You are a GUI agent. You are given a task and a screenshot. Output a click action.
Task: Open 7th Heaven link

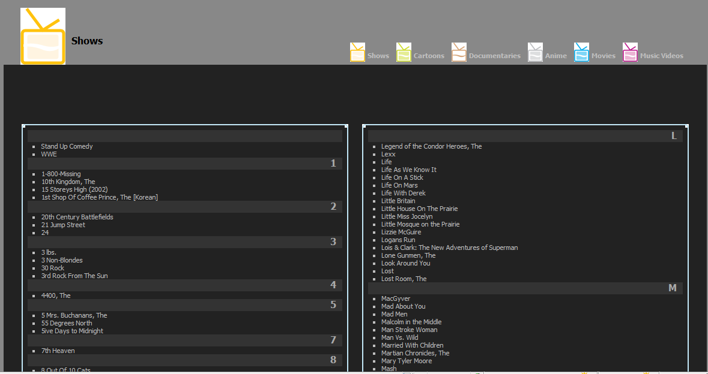click(x=58, y=351)
